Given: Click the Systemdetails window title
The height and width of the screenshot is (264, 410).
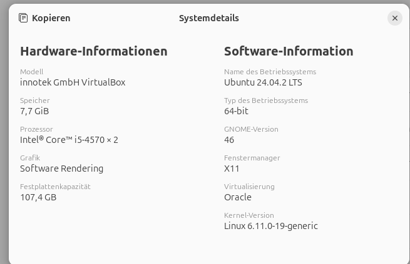Looking at the screenshot, I should pos(208,18).
